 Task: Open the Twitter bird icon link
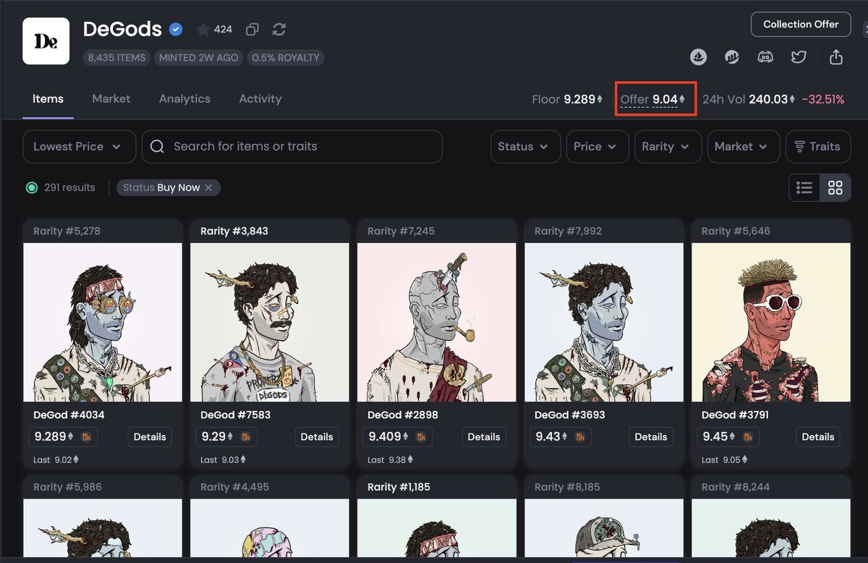[799, 56]
